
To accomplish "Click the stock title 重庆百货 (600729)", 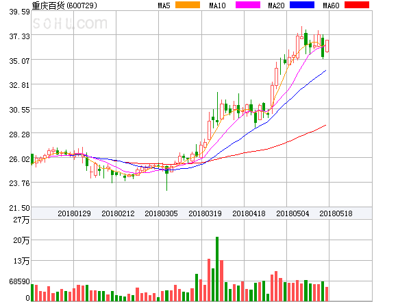I will click(64, 5).
